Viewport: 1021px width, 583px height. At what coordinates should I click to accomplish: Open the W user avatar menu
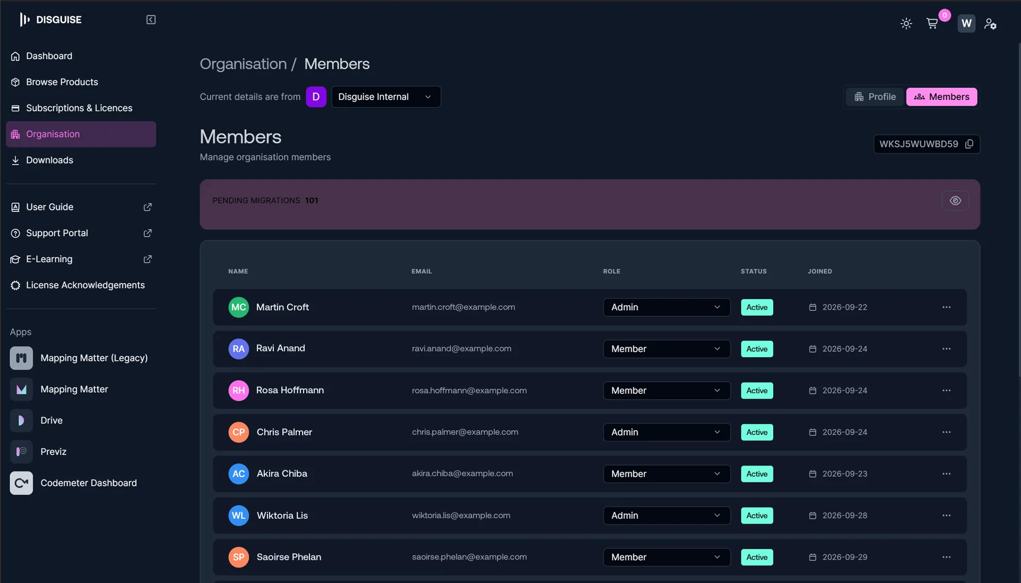click(x=966, y=23)
